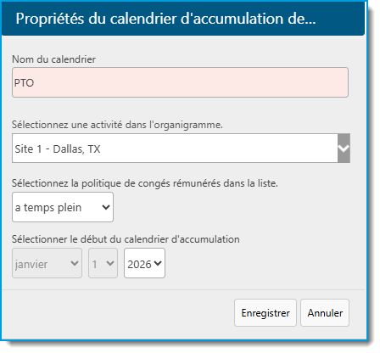Click the Nom du calendrier input field
This screenshot has width=380, height=353.
coord(180,82)
